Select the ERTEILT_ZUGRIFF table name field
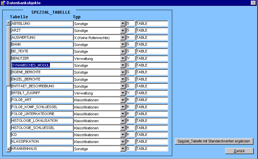The width and height of the screenshot is (258, 159). tap(41, 93)
